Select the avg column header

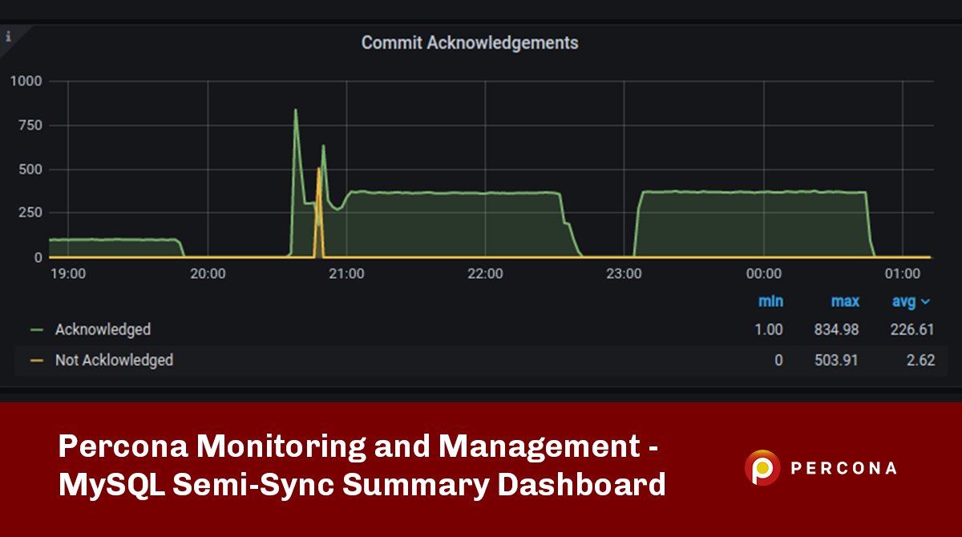(905, 301)
